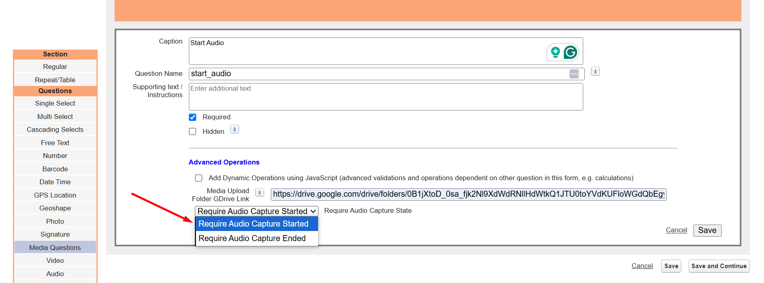Open info icon next to Media Upload Folder

260,192
